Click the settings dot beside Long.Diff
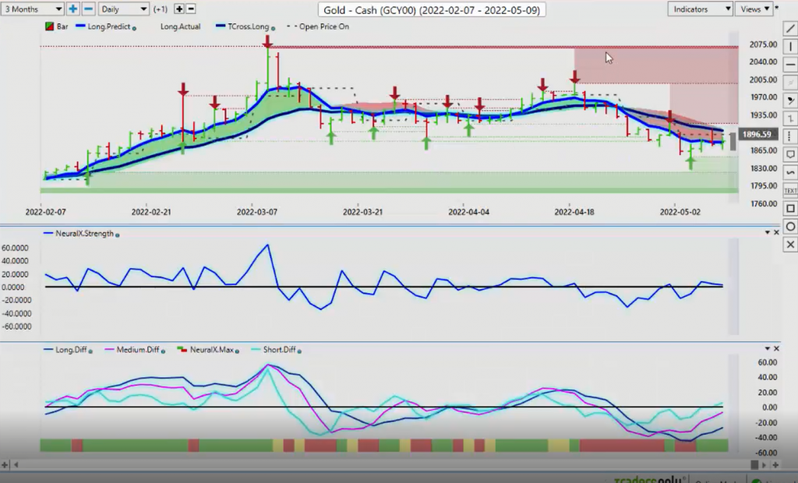The height and width of the screenshot is (483, 798). click(x=90, y=351)
